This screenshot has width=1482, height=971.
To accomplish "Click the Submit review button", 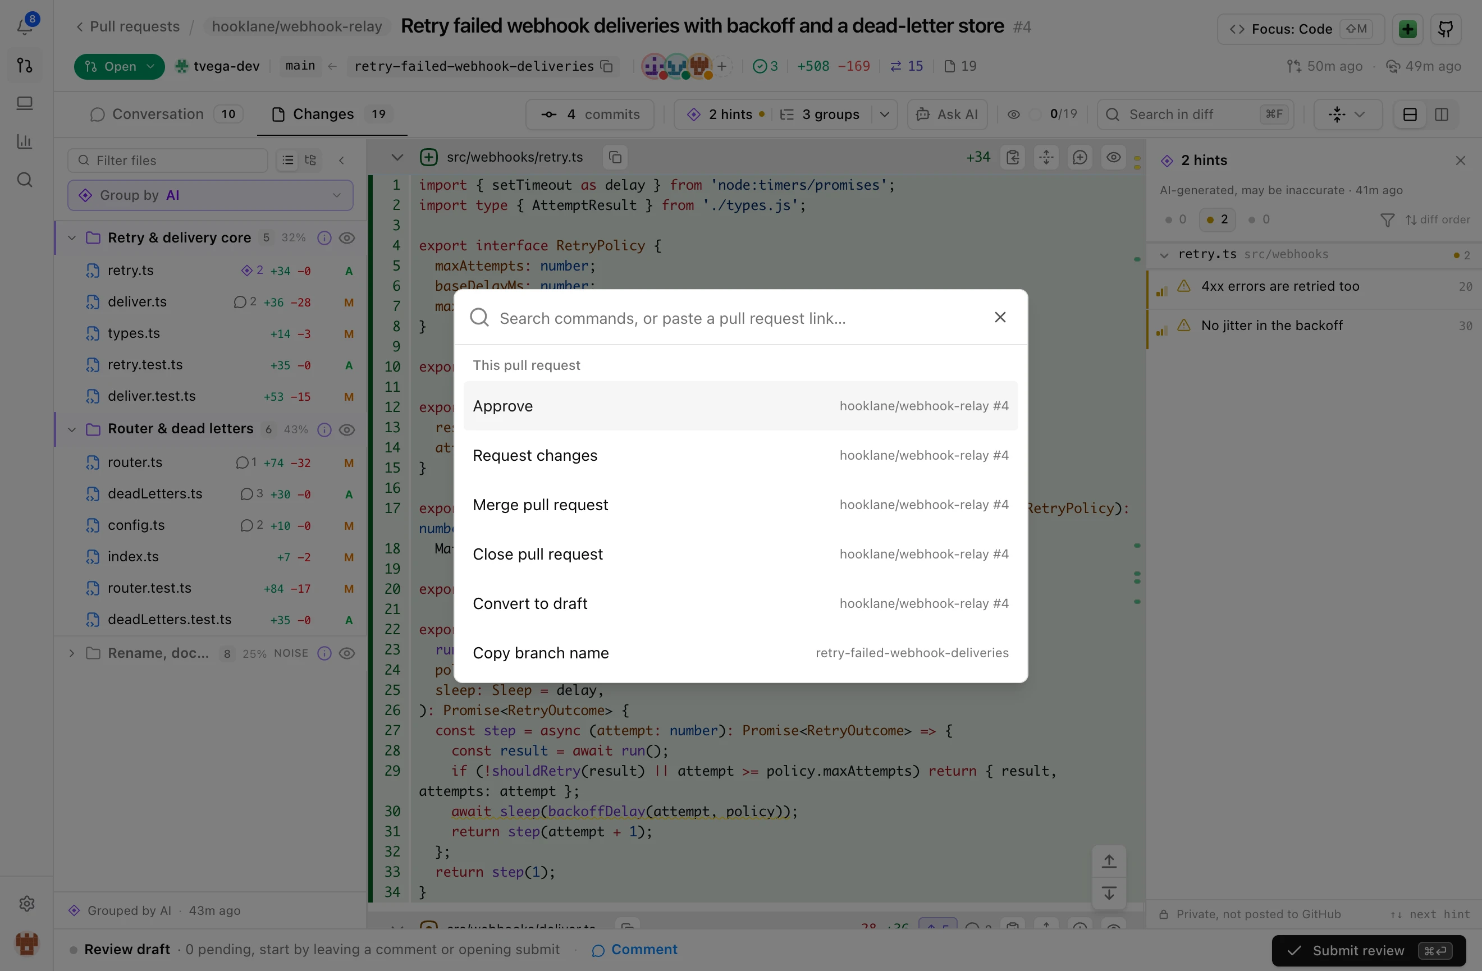I will 1369,950.
